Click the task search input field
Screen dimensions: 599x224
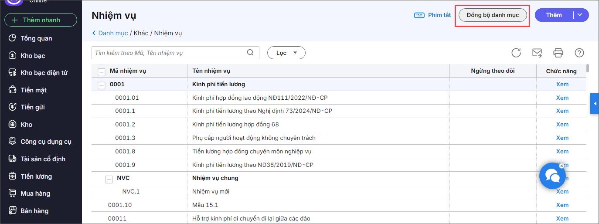pyautogui.click(x=170, y=53)
